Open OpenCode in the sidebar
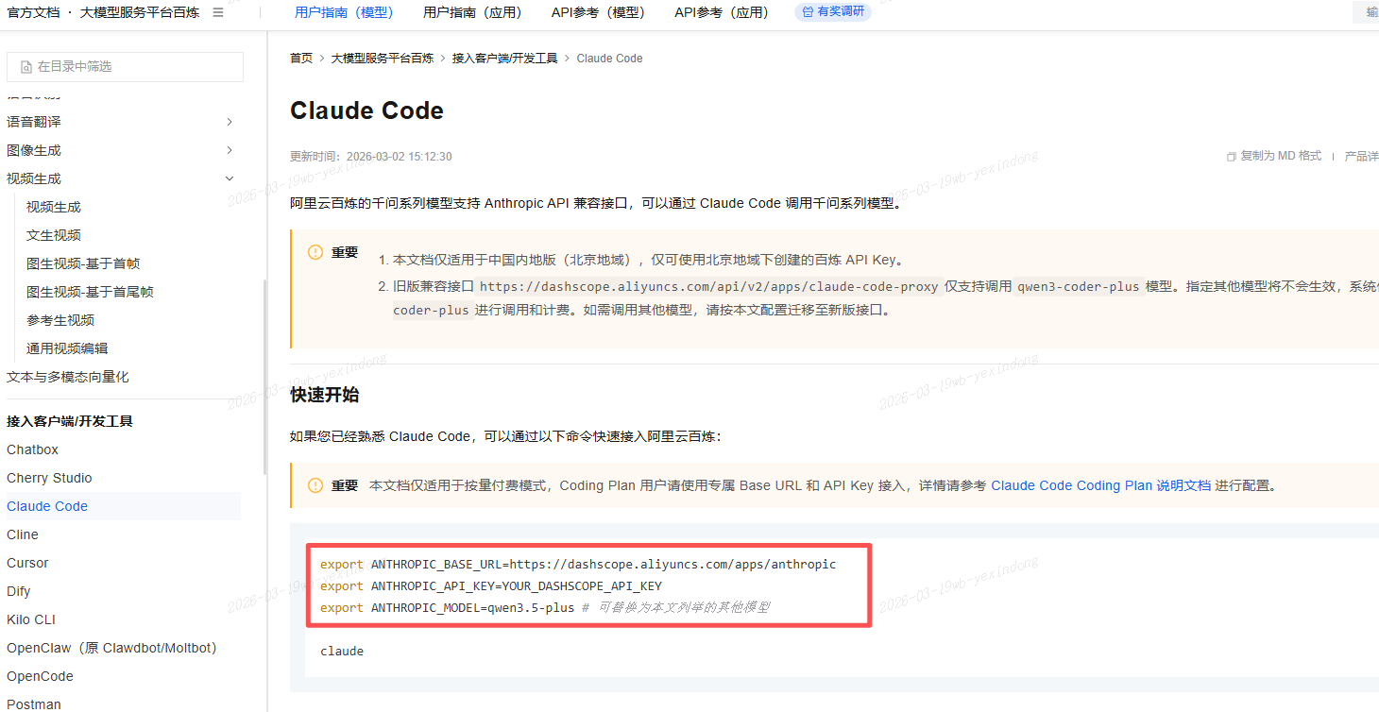The image size is (1379, 712). pos(40,676)
